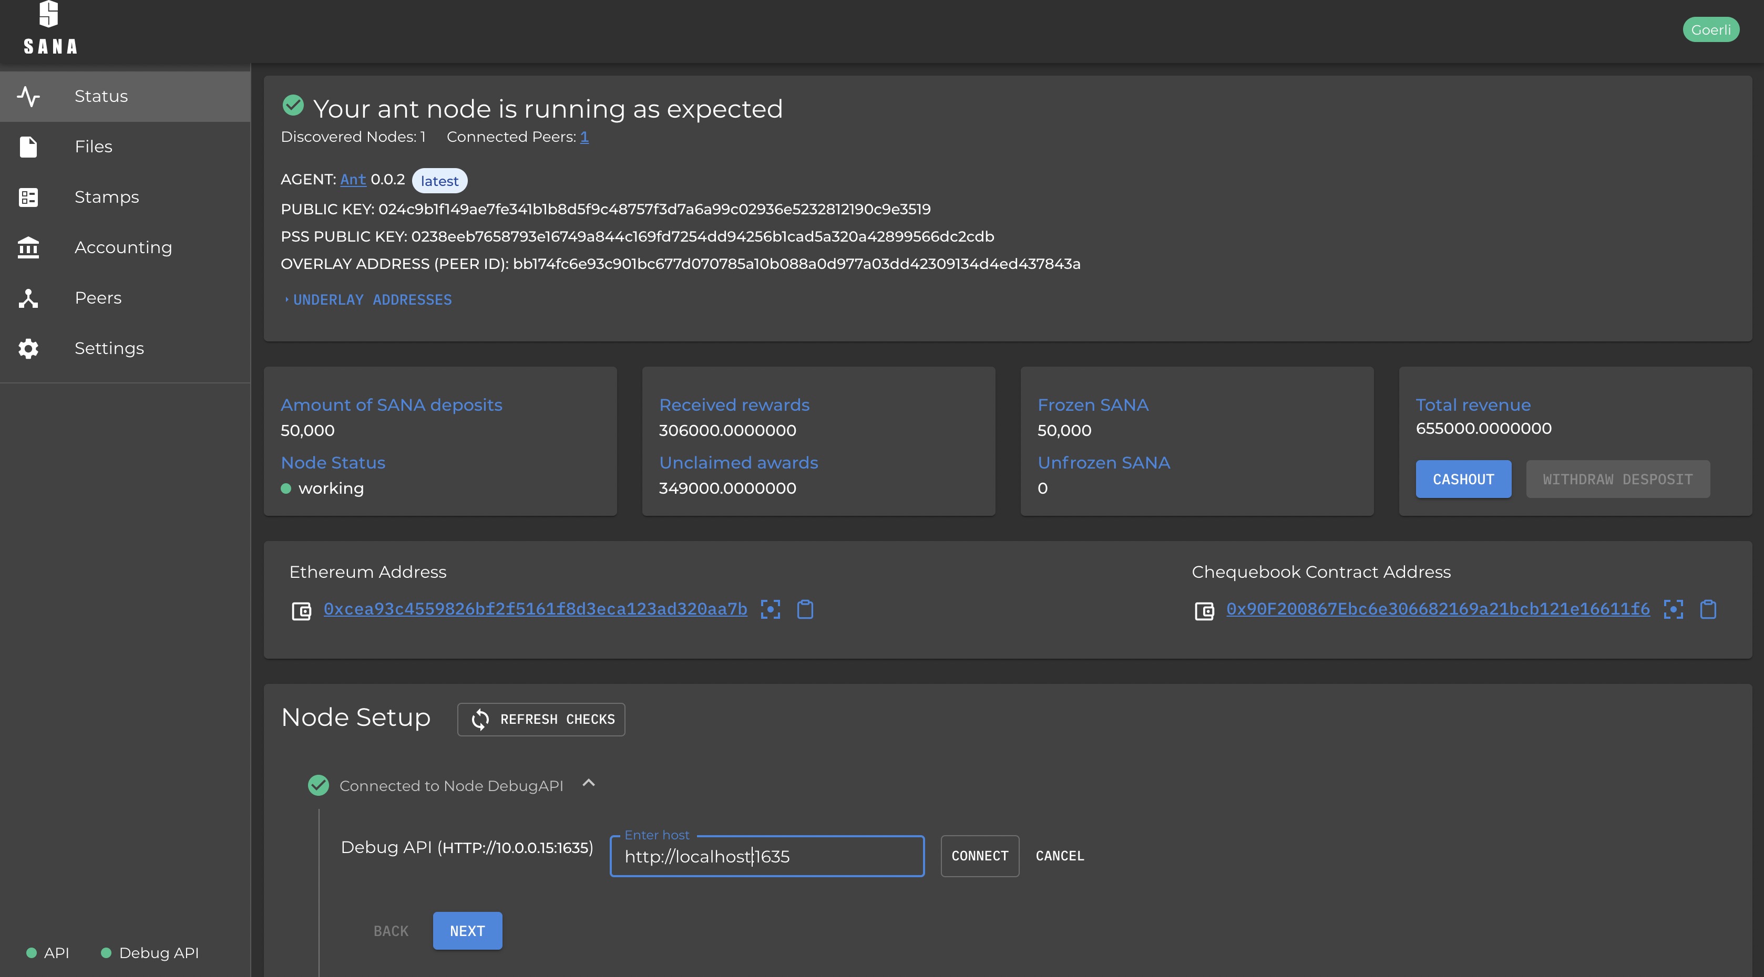Viewport: 1764px width, 977px height.
Task: Open the Files page
Action: pyautogui.click(x=93, y=147)
